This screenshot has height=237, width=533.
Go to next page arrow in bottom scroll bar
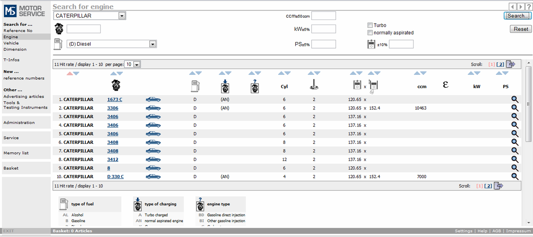(498, 186)
